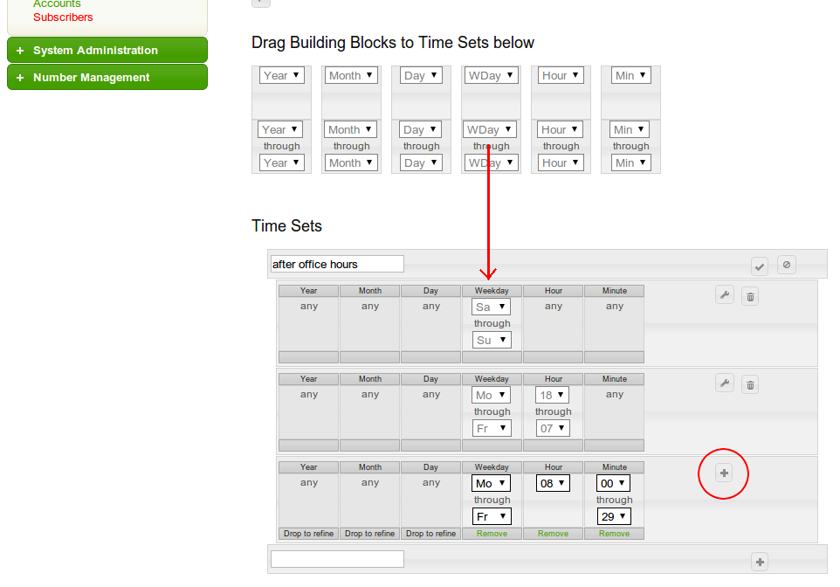This screenshot has height=587, width=840.
Task: Open the single WDay building block dropdown
Action: pyautogui.click(x=492, y=76)
